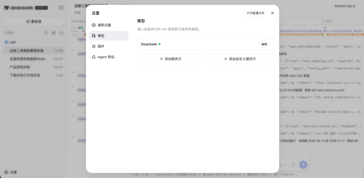Open the 运维工具箱部署服务器 conversation

(x=34, y=50)
